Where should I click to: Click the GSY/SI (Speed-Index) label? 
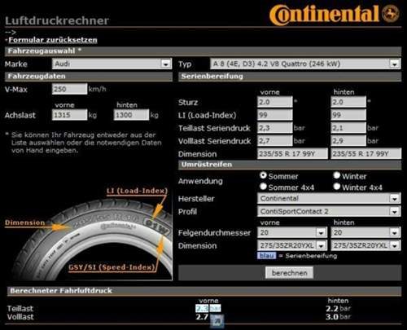pos(112,267)
